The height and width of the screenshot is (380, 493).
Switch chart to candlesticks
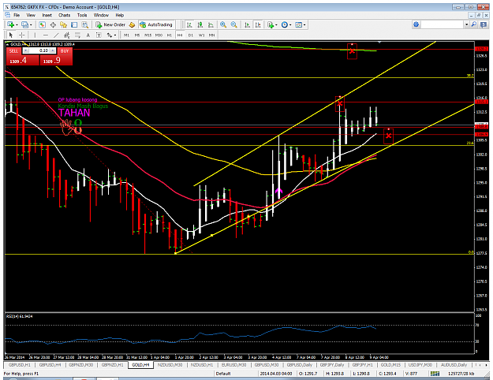[200, 24]
